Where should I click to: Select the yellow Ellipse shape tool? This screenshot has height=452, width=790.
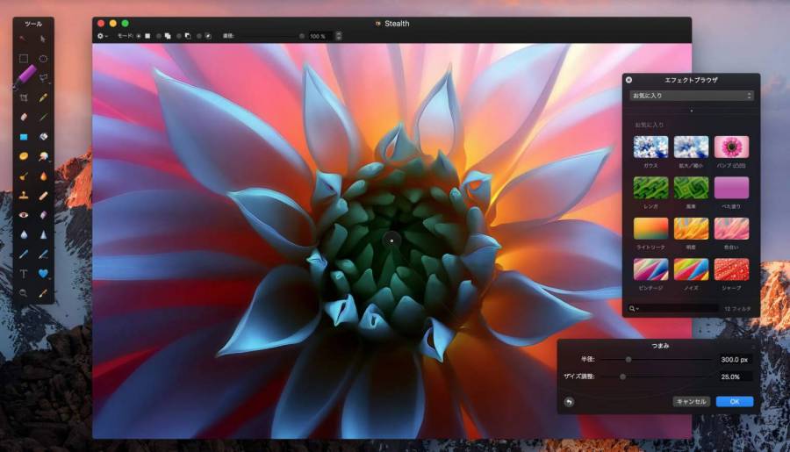(x=23, y=156)
